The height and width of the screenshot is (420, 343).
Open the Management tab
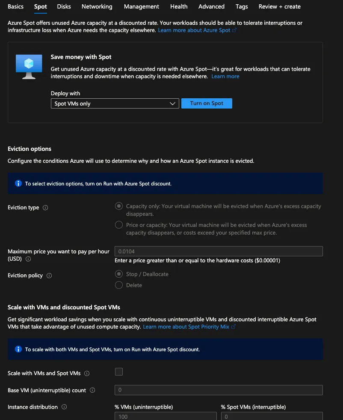point(141,6)
